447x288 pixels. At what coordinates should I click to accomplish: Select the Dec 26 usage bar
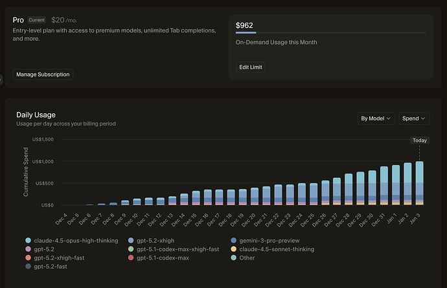tap(325, 193)
